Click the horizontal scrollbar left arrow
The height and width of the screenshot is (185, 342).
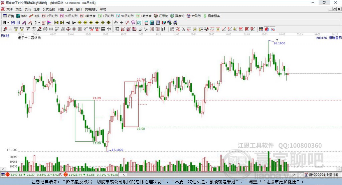(x=124, y=175)
